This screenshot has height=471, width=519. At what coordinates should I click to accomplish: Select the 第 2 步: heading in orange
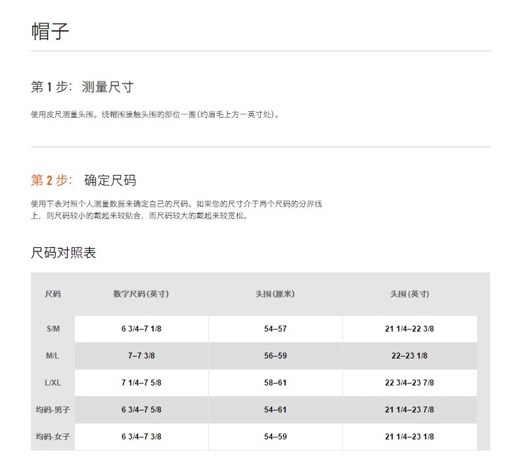pos(51,180)
